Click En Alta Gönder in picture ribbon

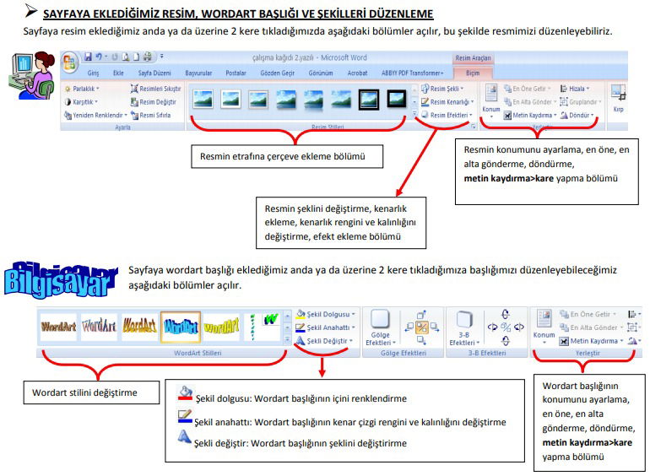tap(530, 102)
